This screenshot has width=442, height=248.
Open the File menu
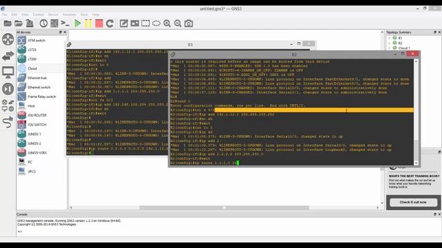(5, 14)
